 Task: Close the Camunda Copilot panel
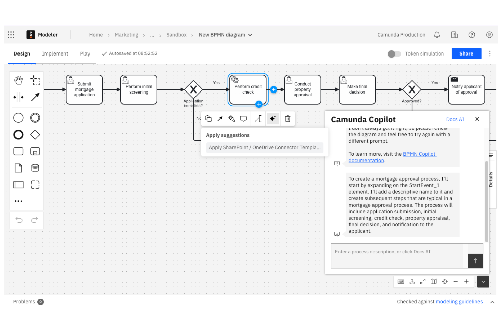tap(477, 119)
